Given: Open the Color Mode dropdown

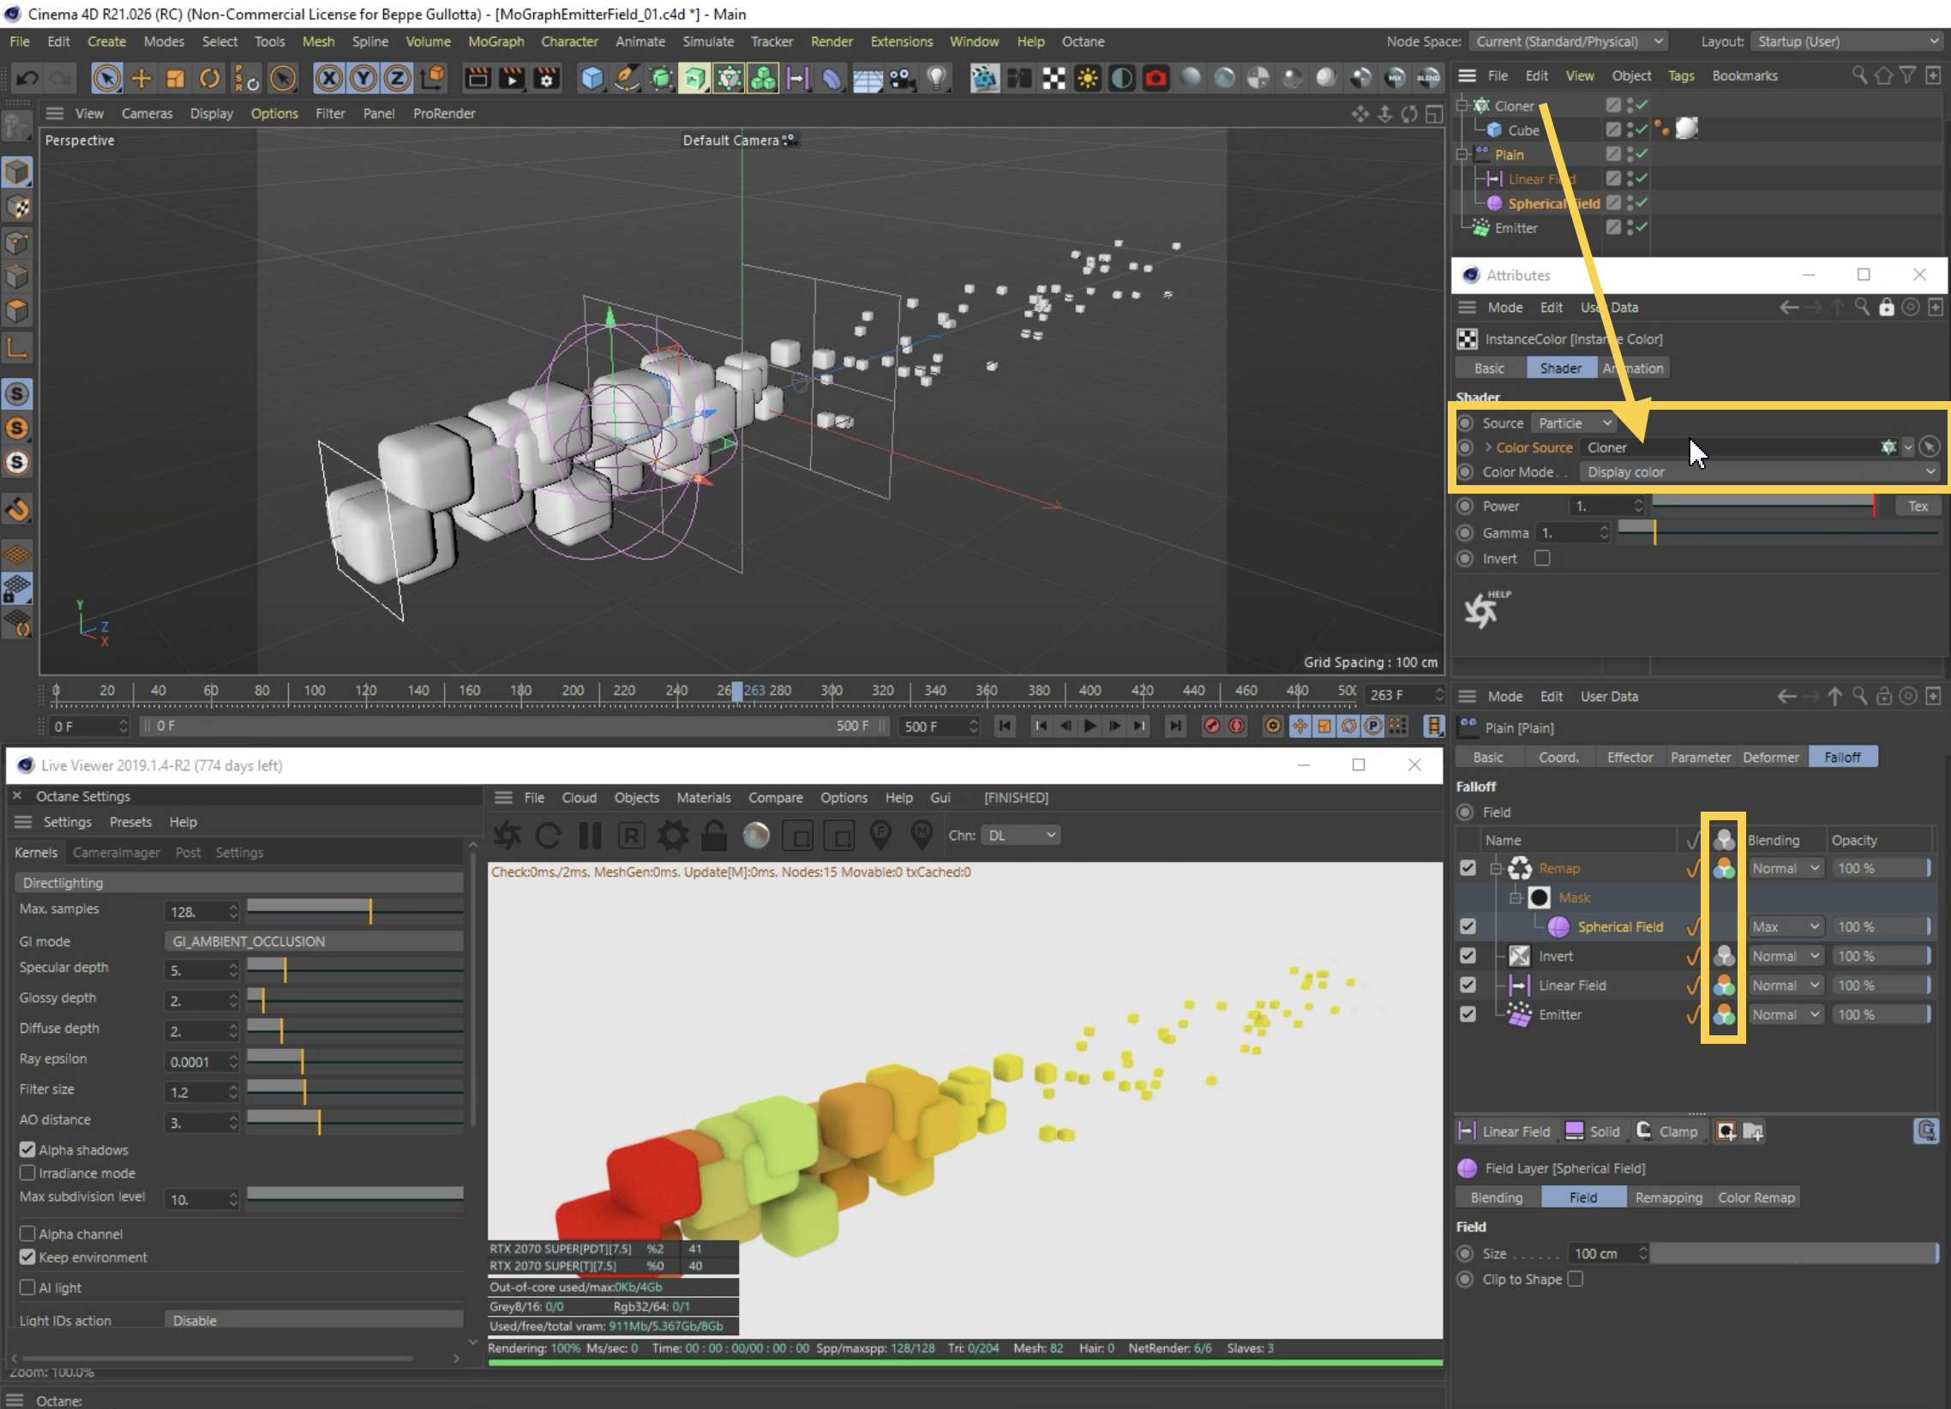Looking at the screenshot, I should (1757, 471).
